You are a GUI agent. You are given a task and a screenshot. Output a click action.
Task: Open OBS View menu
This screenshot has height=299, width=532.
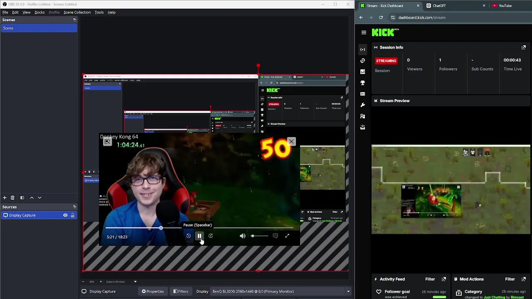[26, 12]
